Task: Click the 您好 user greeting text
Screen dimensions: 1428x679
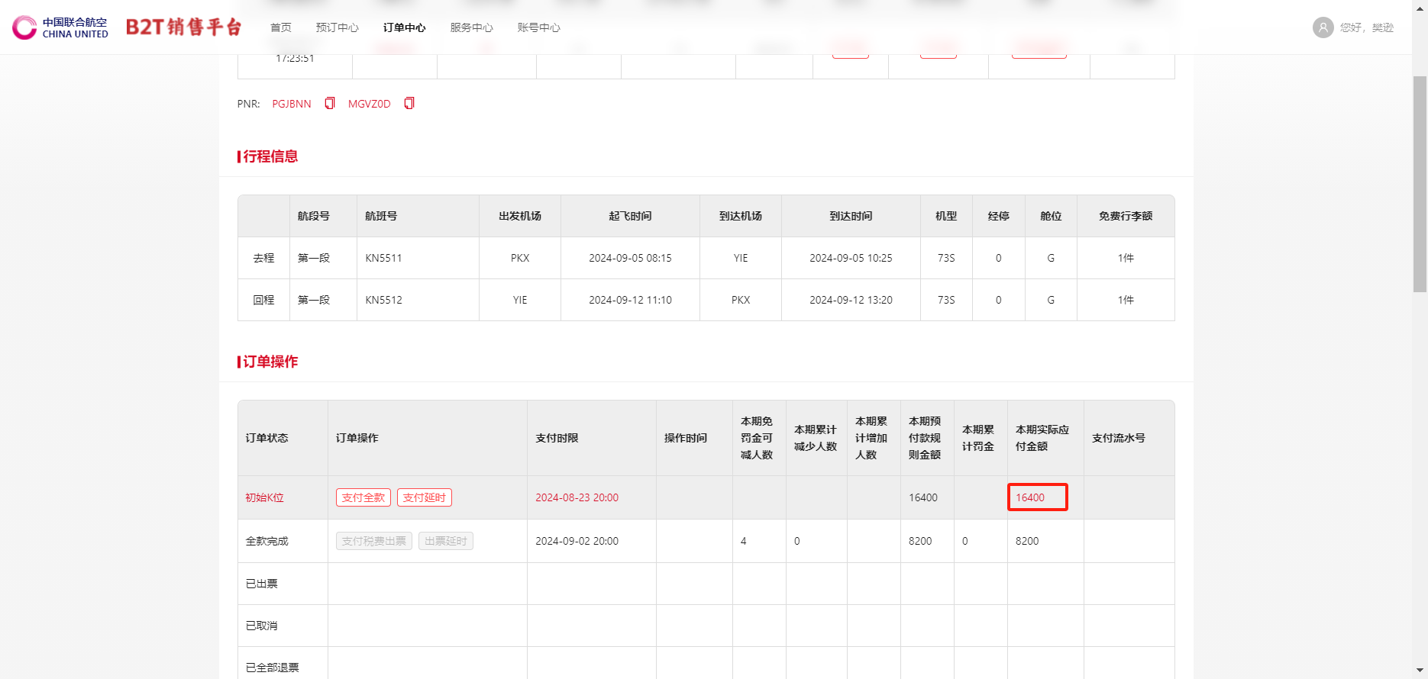Action: click(x=1366, y=27)
